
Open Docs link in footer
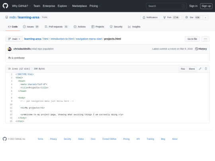(x=93, y=139)
